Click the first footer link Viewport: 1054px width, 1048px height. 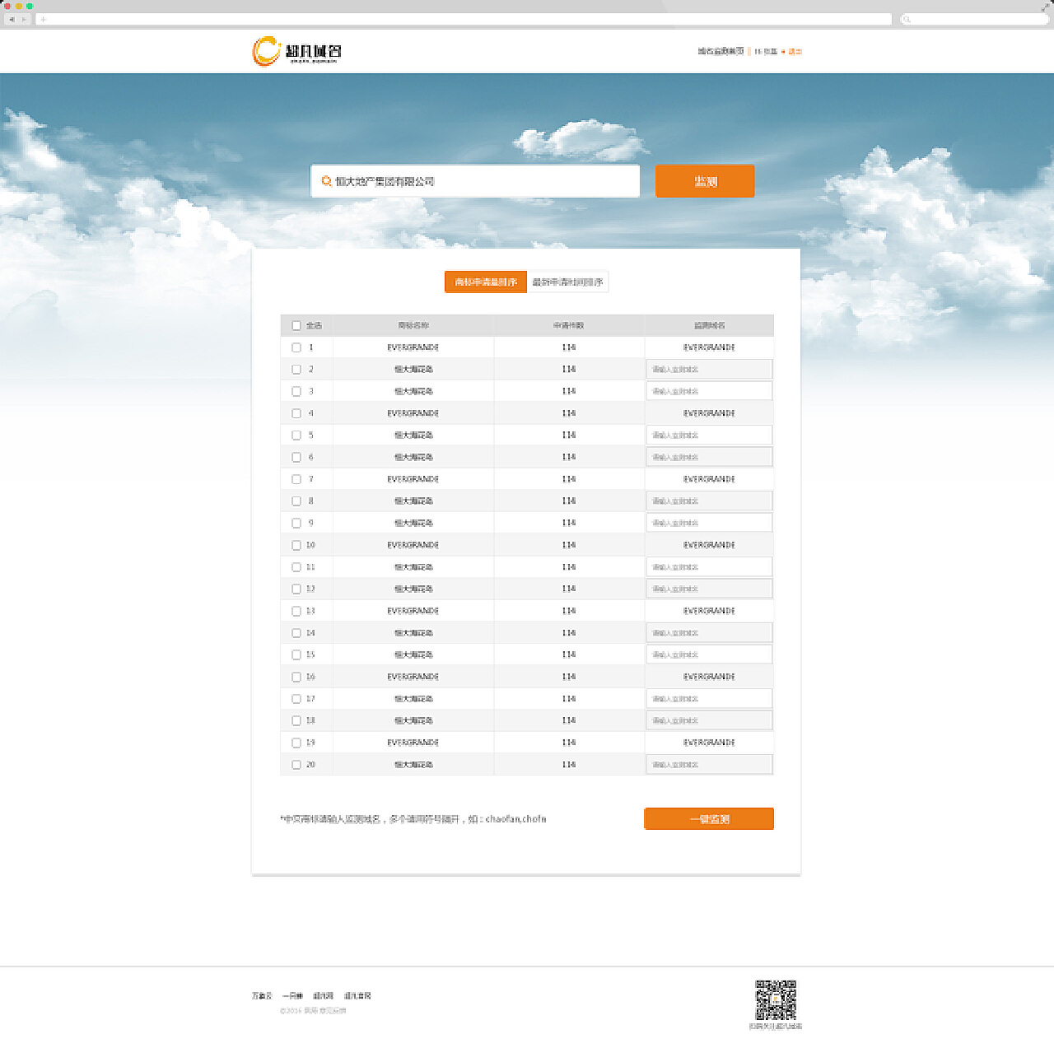262,996
